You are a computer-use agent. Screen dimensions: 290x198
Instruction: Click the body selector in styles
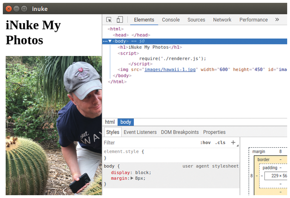click(x=109, y=166)
